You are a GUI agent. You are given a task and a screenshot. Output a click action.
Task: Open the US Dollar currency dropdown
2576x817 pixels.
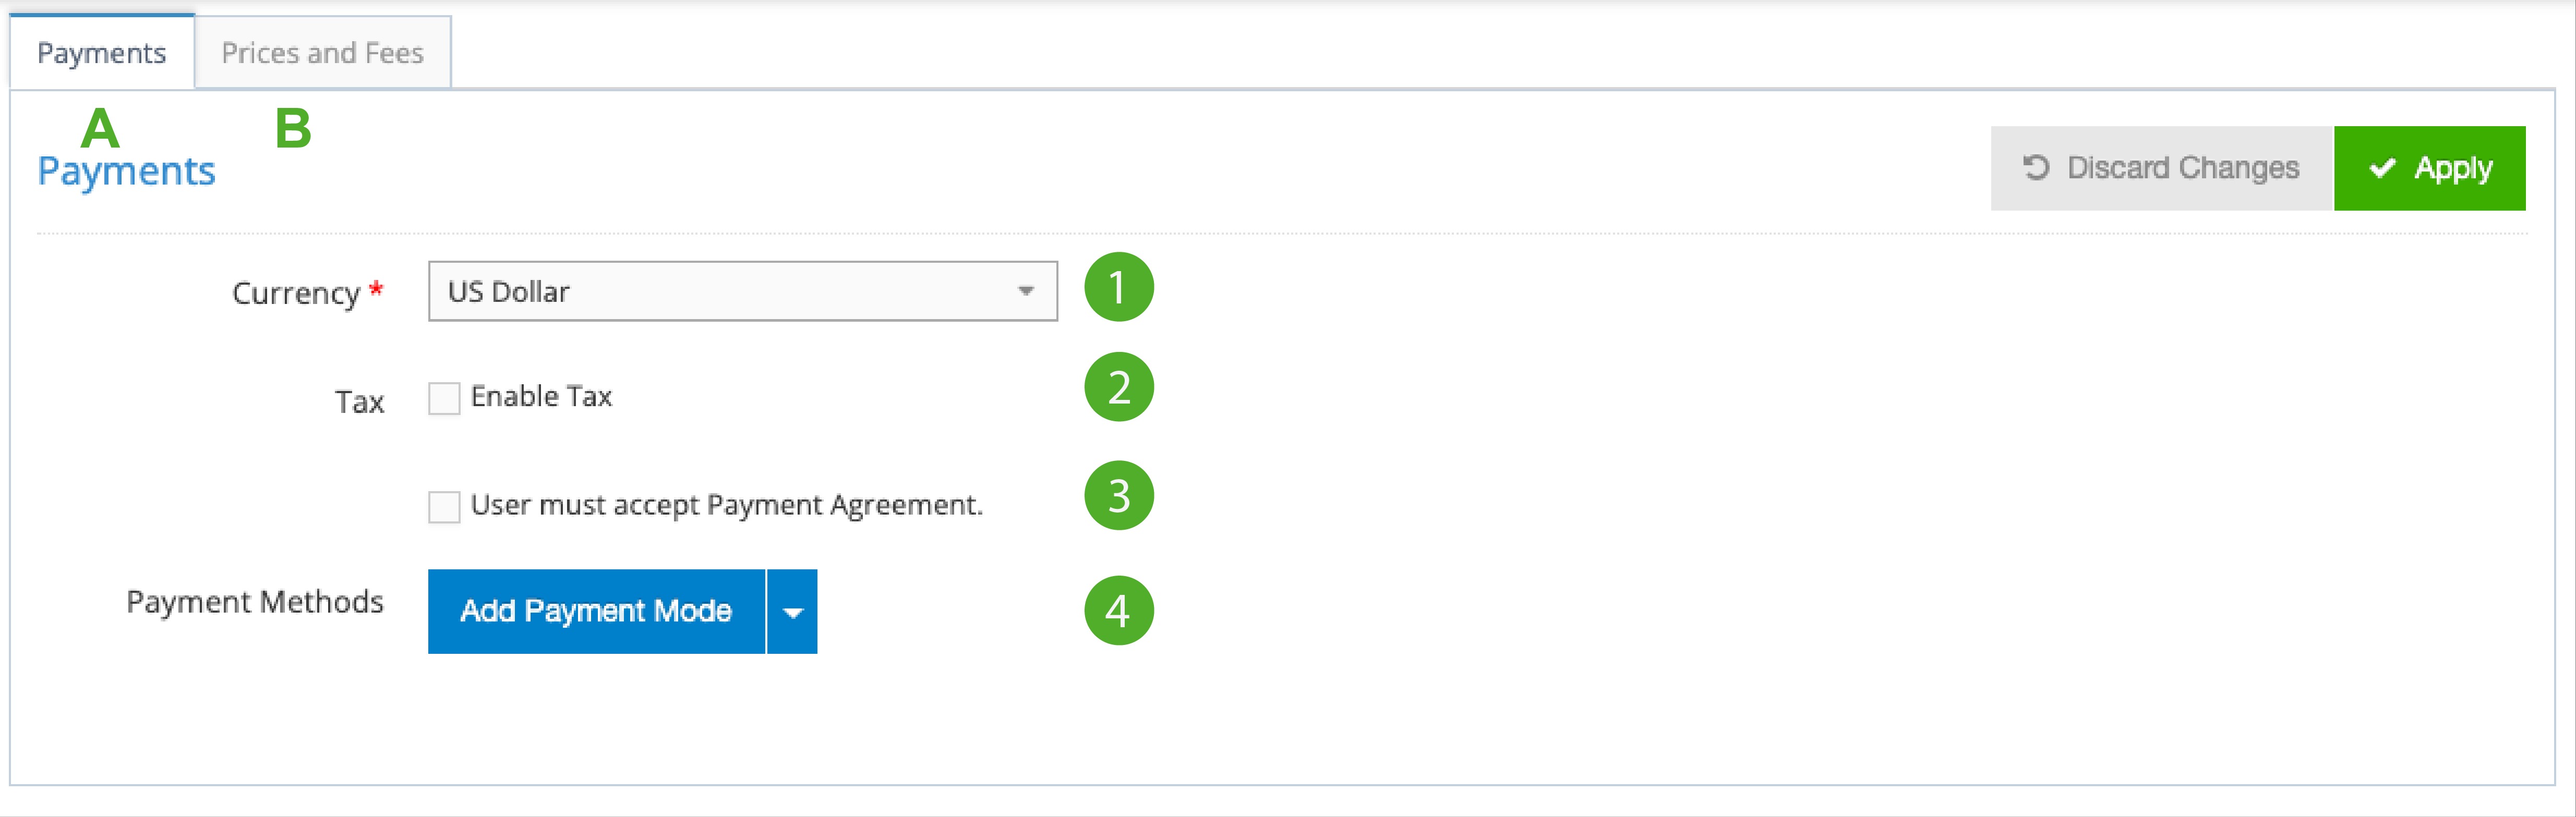pyautogui.click(x=742, y=291)
